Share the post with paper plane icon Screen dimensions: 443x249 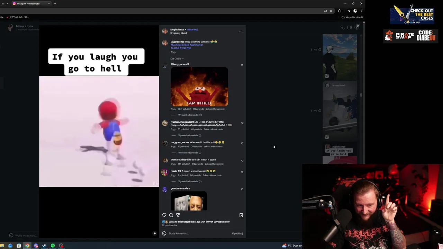point(178,215)
